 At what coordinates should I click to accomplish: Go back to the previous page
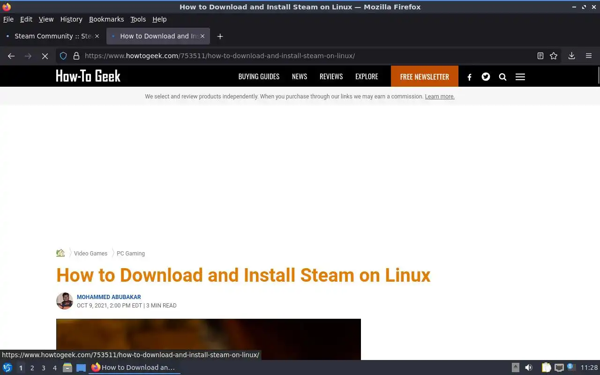[11, 56]
